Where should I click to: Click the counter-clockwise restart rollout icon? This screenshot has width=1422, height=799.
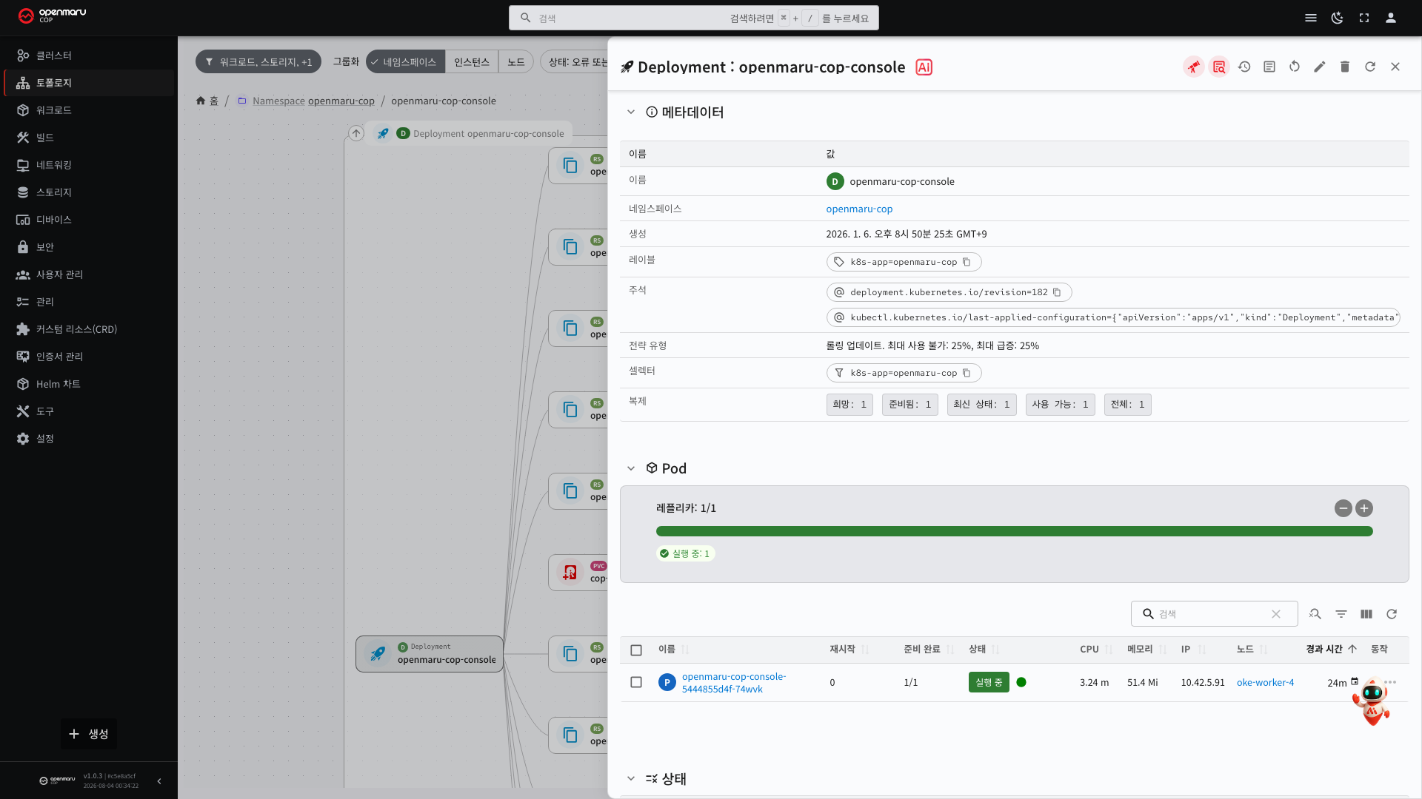1295,67
